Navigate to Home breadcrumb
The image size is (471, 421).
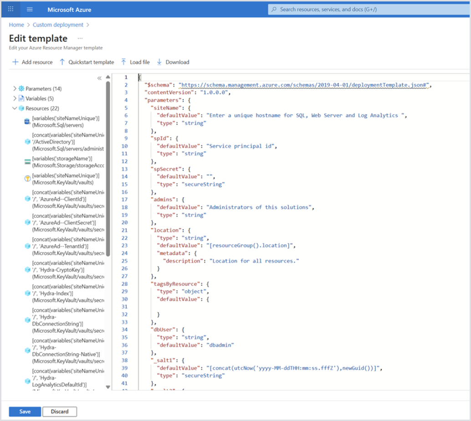point(16,25)
